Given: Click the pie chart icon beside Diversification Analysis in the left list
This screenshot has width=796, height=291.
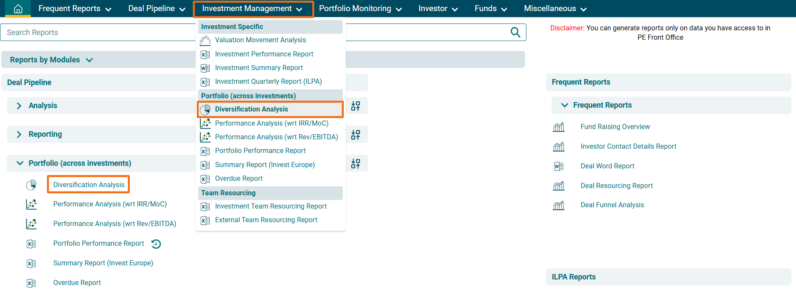Looking at the screenshot, I should pyautogui.click(x=31, y=185).
